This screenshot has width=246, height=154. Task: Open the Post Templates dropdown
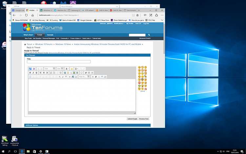tap(84, 77)
